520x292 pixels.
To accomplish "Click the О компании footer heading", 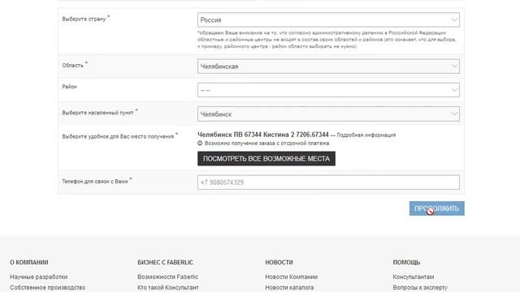I will coord(29,263).
